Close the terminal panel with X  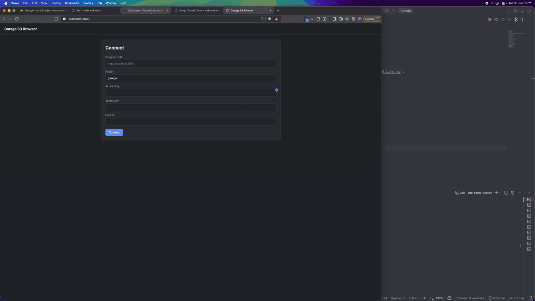529,193
